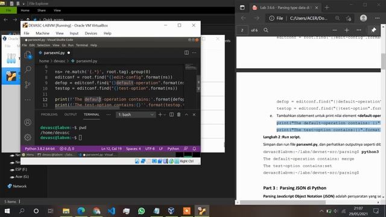Open Visual Studio Code from Windows taskbar
386x217 pixels.
[x=111, y=211]
